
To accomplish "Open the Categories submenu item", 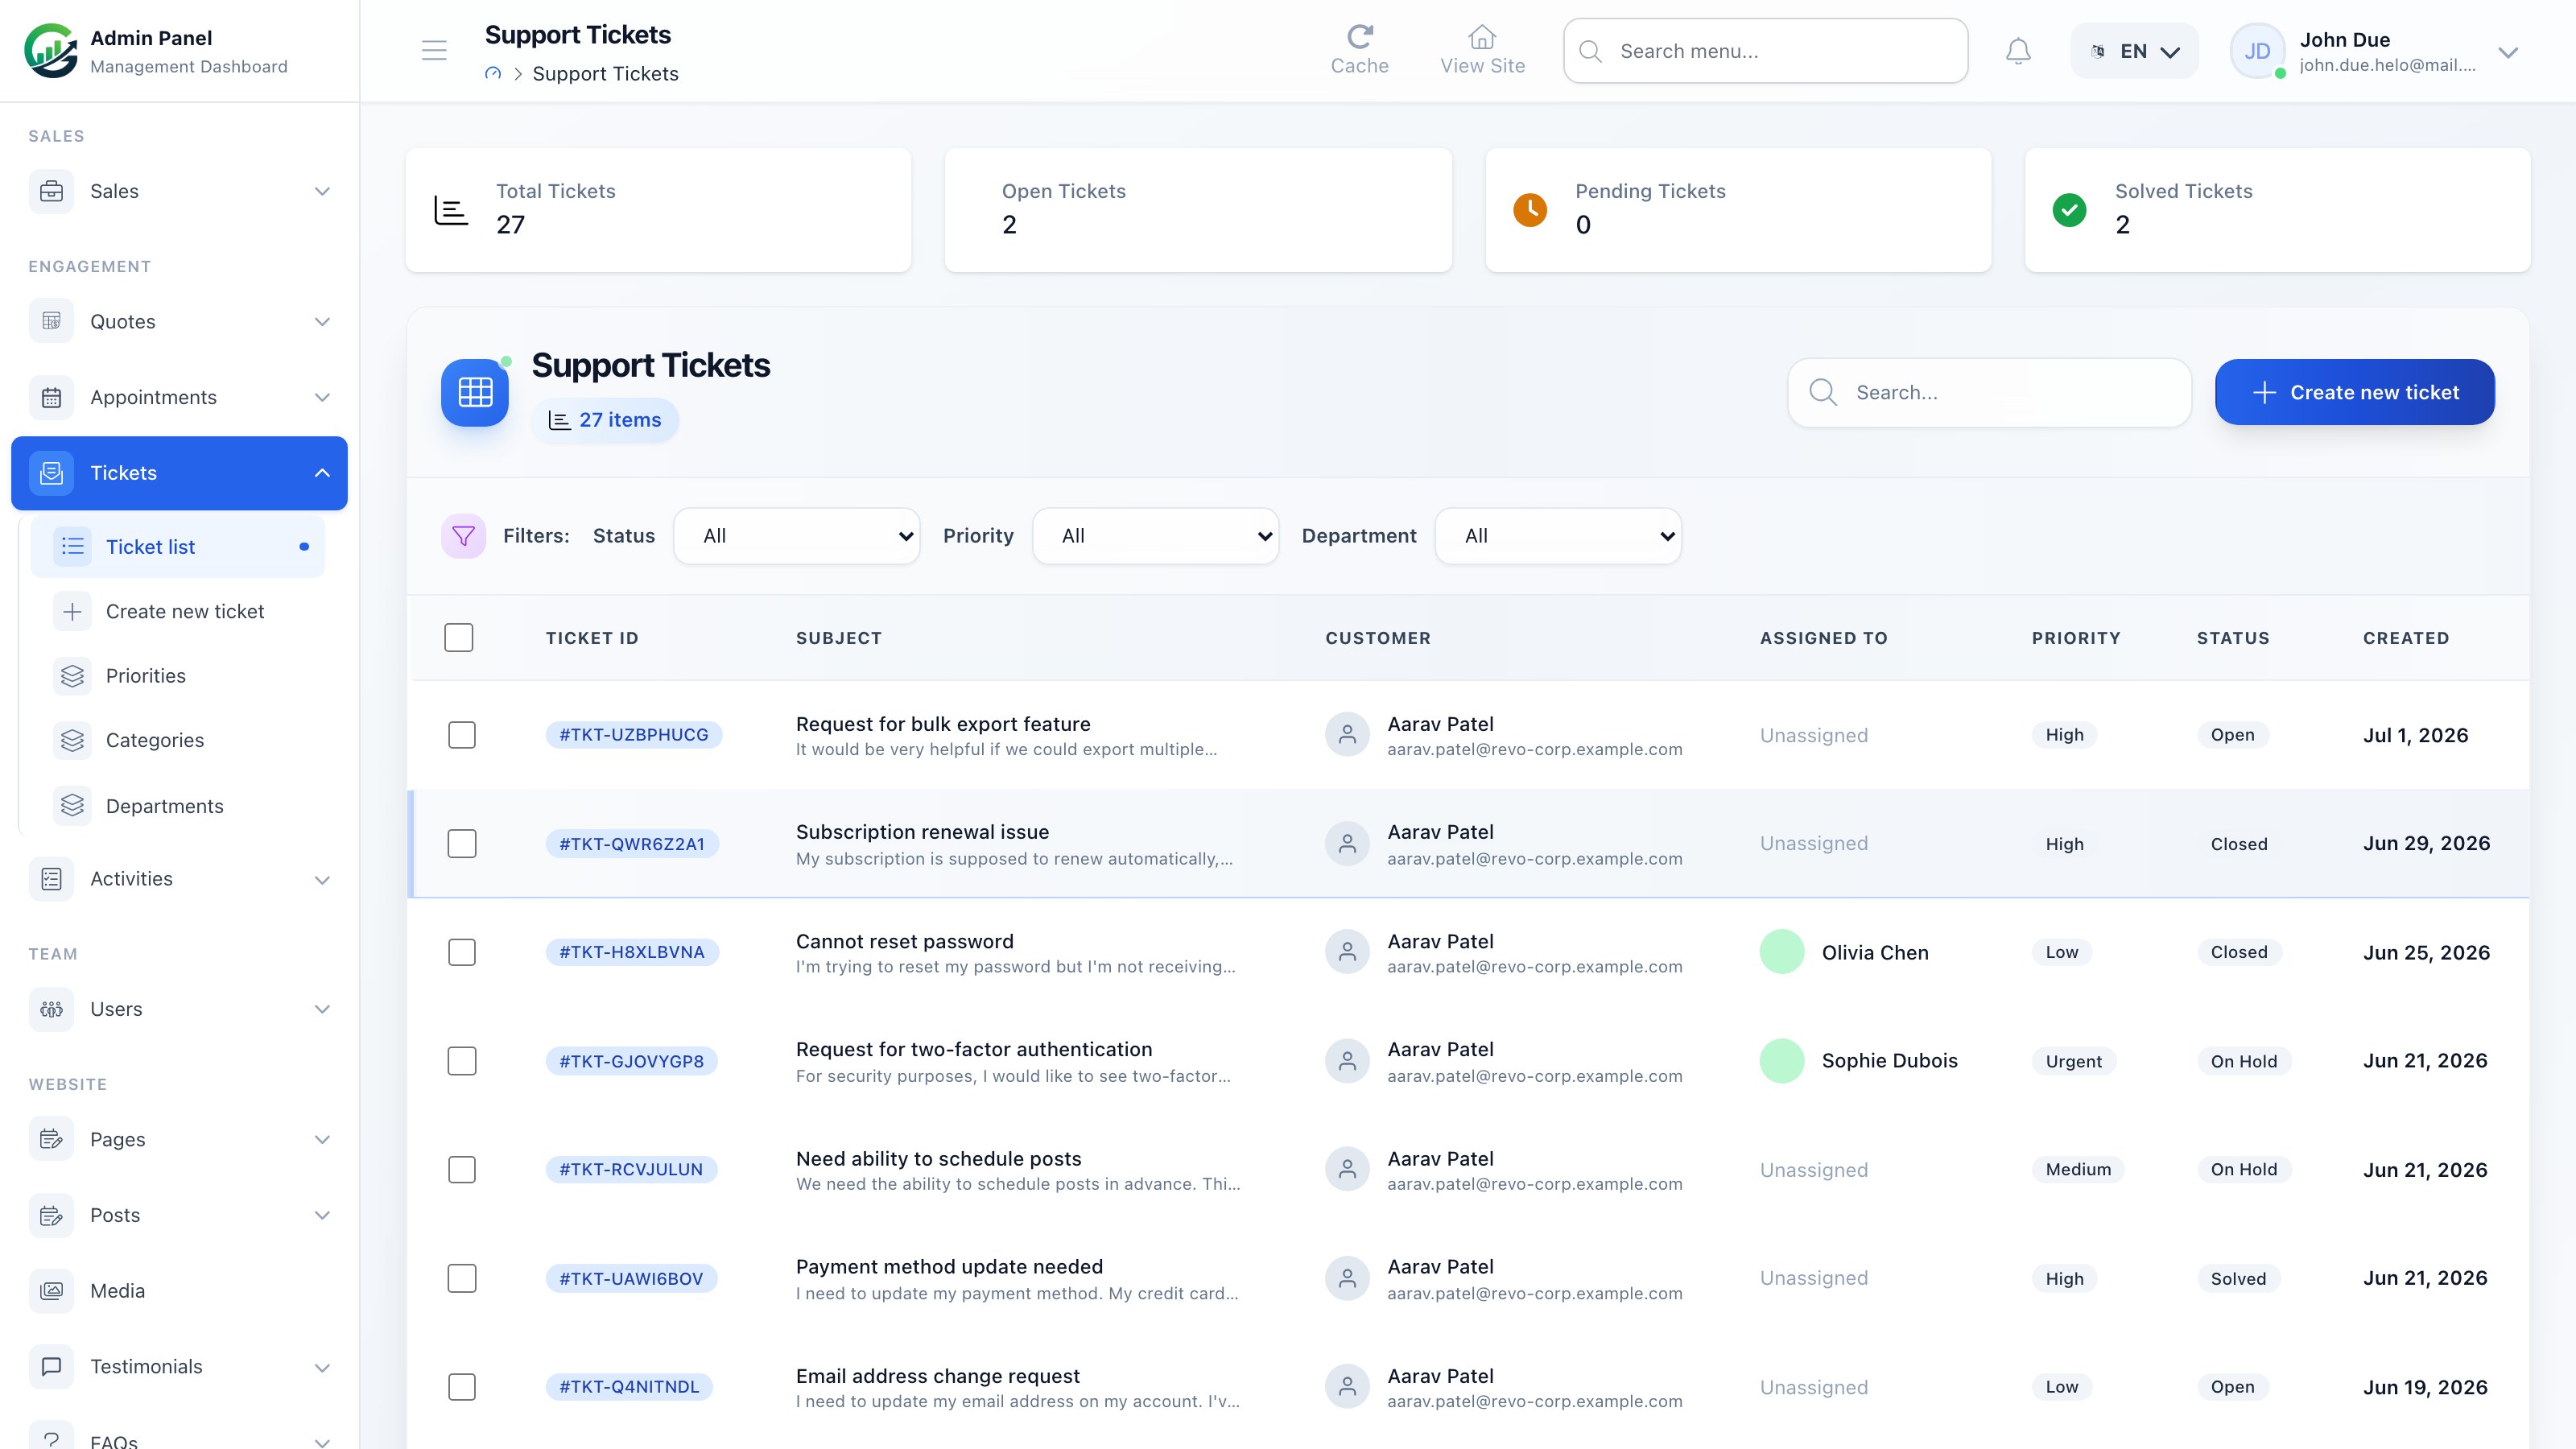I will pos(178,741).
